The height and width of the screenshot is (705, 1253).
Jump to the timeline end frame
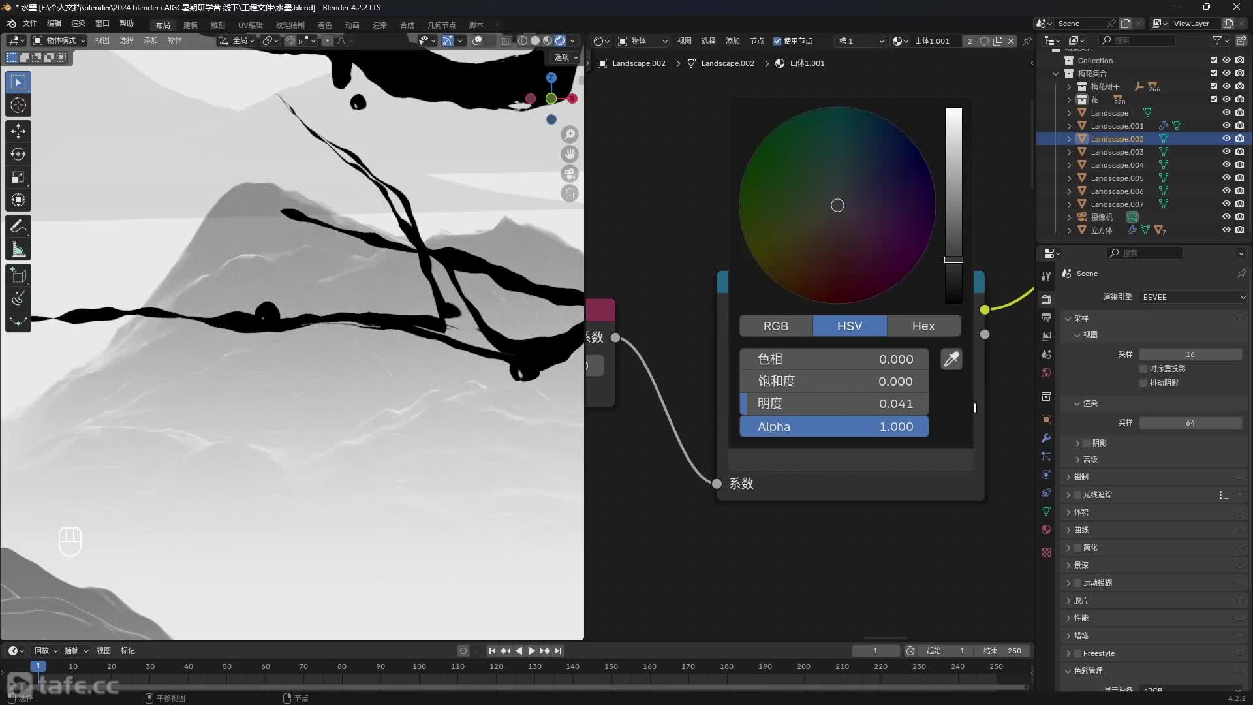pyautogui.click(x=558, y=651)
